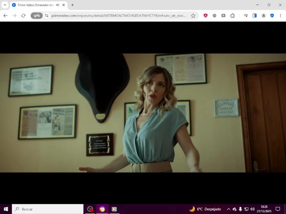Open site information settings icon

(47, 16)
